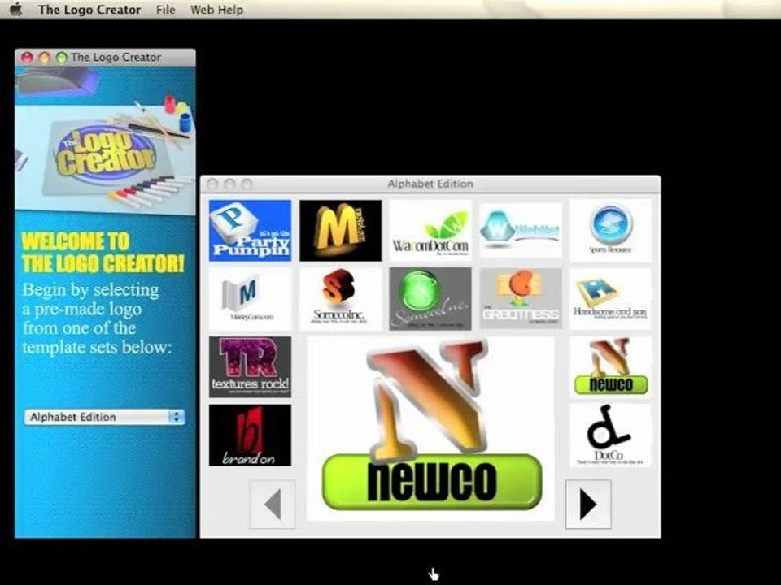Select the WebNet teal W logo

click(x=521, y=230)
